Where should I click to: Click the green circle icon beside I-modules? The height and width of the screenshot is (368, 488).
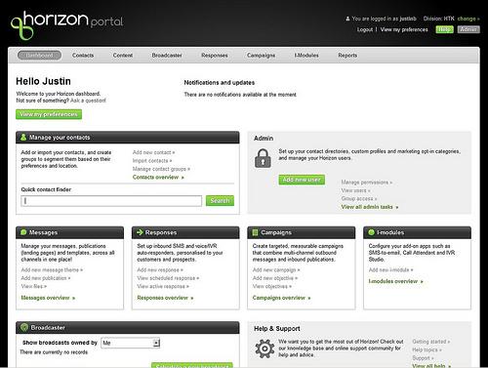pos(371,232)
